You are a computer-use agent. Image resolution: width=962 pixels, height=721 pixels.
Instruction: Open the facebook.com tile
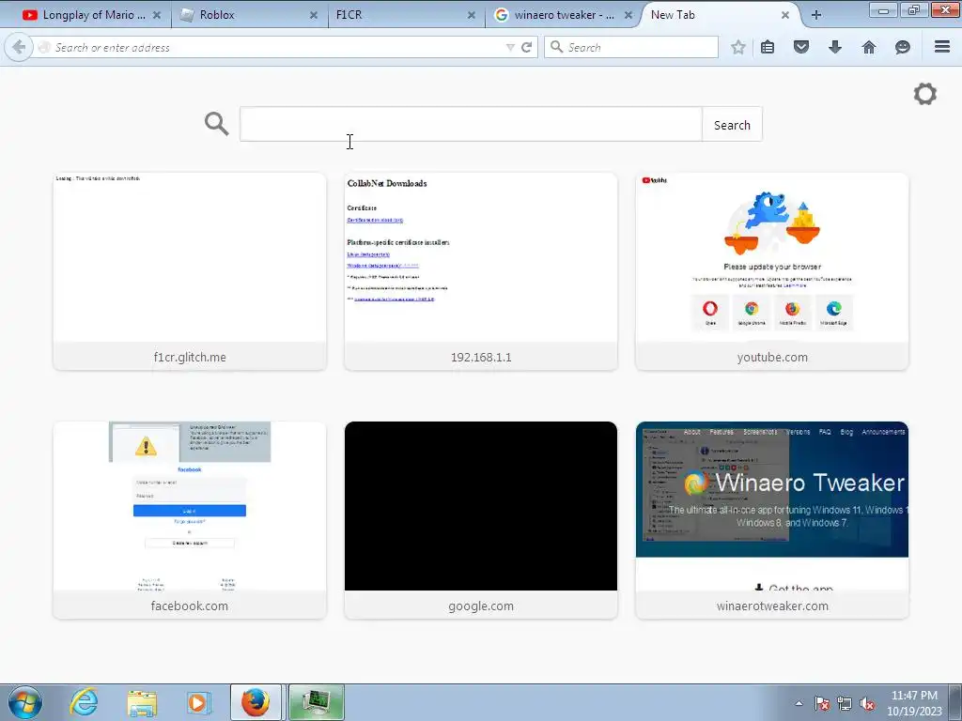pyautogui.click(x=190, y=520)
